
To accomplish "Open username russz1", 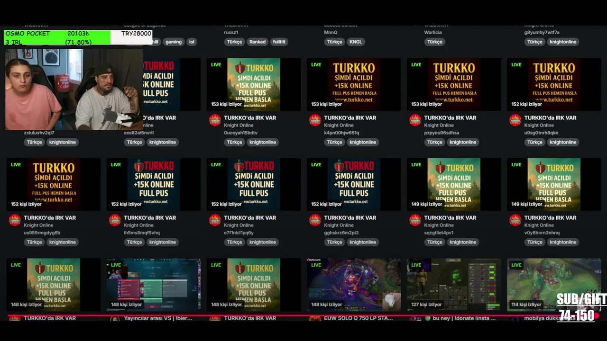I will point(231,33).
